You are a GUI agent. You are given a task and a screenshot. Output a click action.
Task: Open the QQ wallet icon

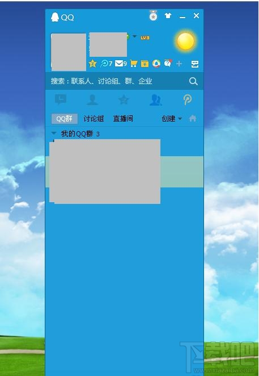pos(145,64)
